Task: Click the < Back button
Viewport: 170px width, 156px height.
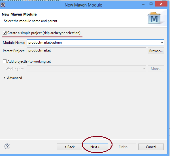Action: (69, 147)
